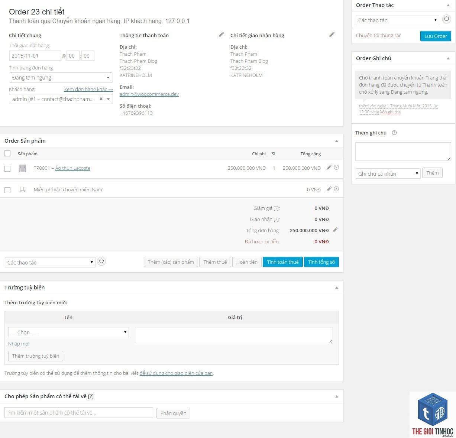
Task: Open Tình trạng đơn hàng status dropdown
Action: pyautogui.click(x=61, y=77)
